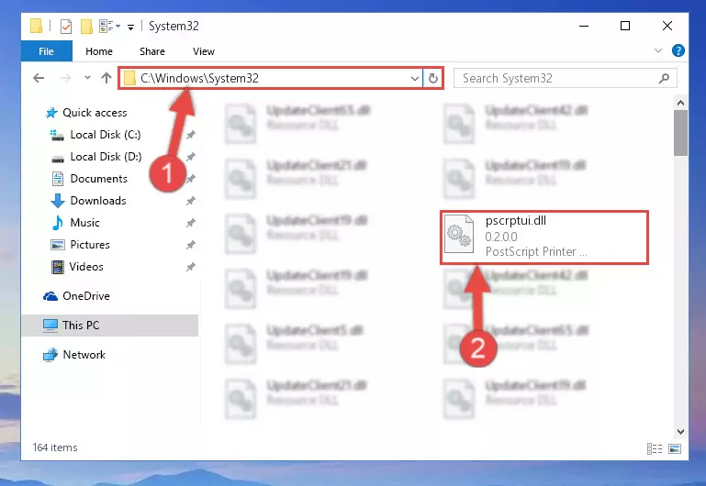Viewport: 706px width, 486px height.
Task: Click the New folder quick access toolbar icon
Action: point(86,26)
